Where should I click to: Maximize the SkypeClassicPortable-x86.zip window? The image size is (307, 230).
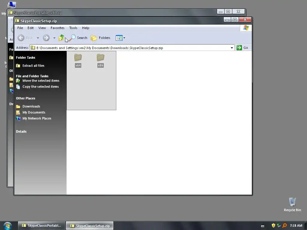[x=228, y=12]
